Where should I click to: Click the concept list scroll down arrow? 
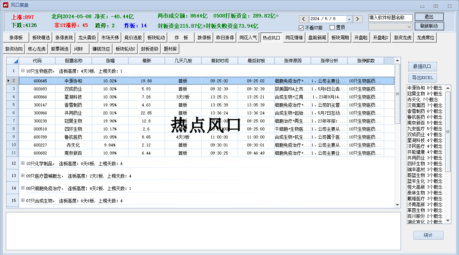click(x=448, y=221)
